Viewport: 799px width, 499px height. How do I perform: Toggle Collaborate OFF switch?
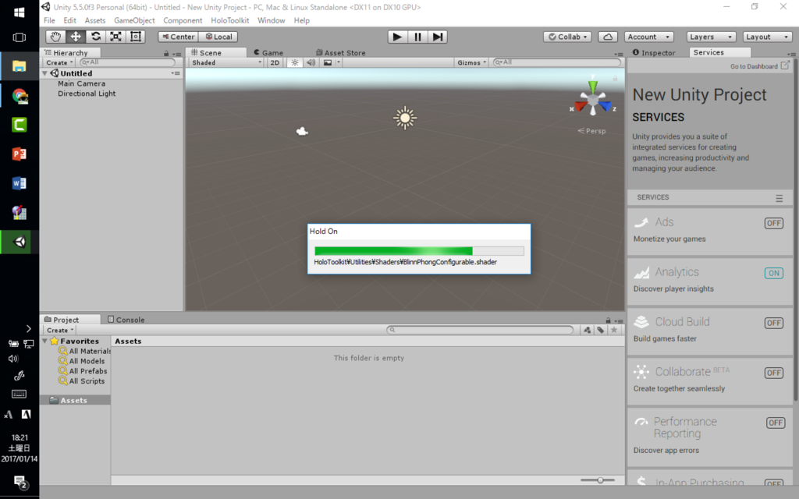[x=773, y=373]
